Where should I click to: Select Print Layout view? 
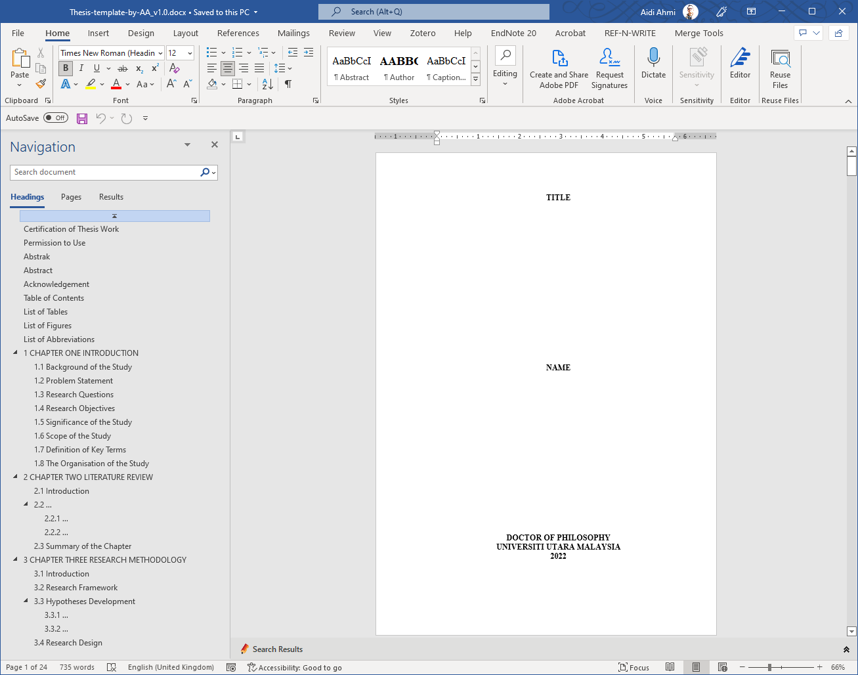tap(696, 667)
